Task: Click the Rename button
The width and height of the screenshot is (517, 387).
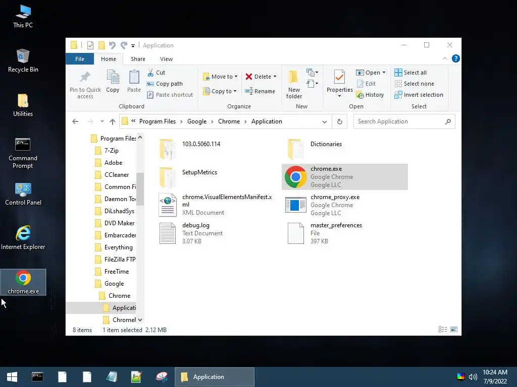Action: [x=260, y=91]
